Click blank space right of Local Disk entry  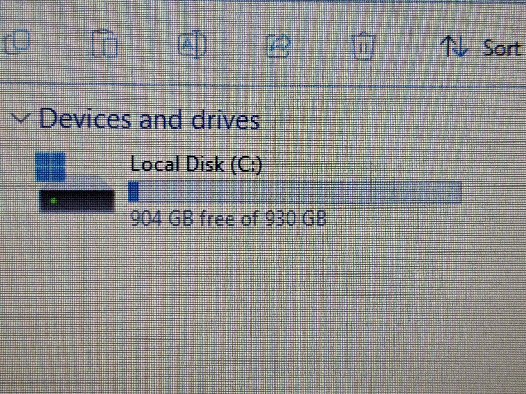pos(493,190)
